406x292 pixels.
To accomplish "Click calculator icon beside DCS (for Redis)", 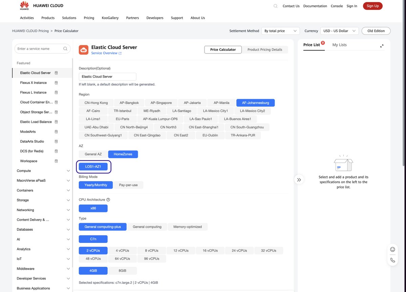I will pos(56,151).
